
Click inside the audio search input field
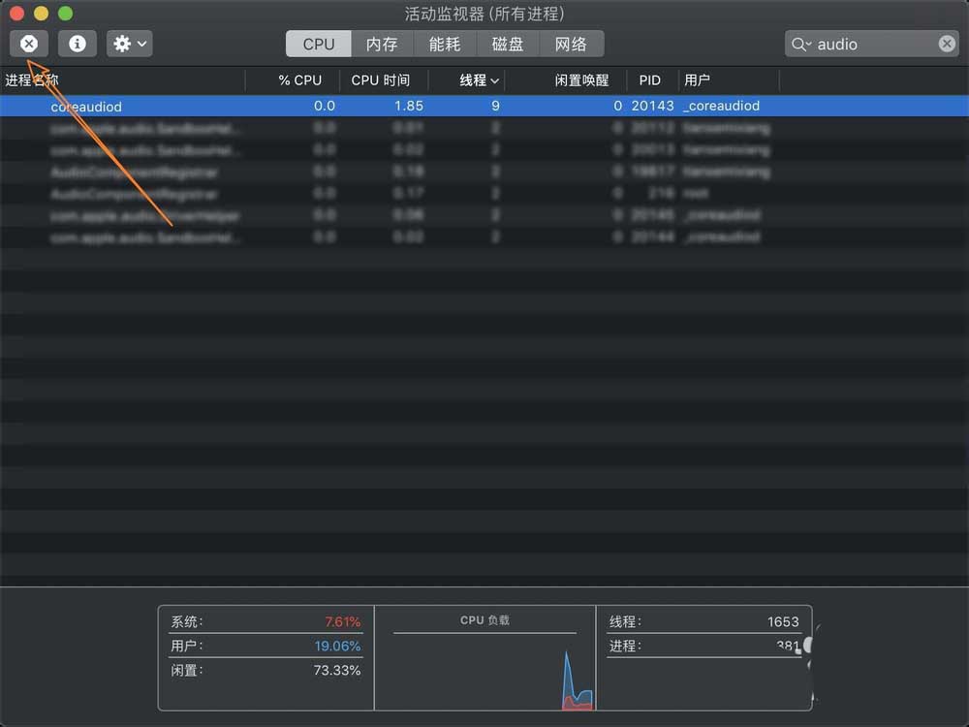tap(862, 44)
